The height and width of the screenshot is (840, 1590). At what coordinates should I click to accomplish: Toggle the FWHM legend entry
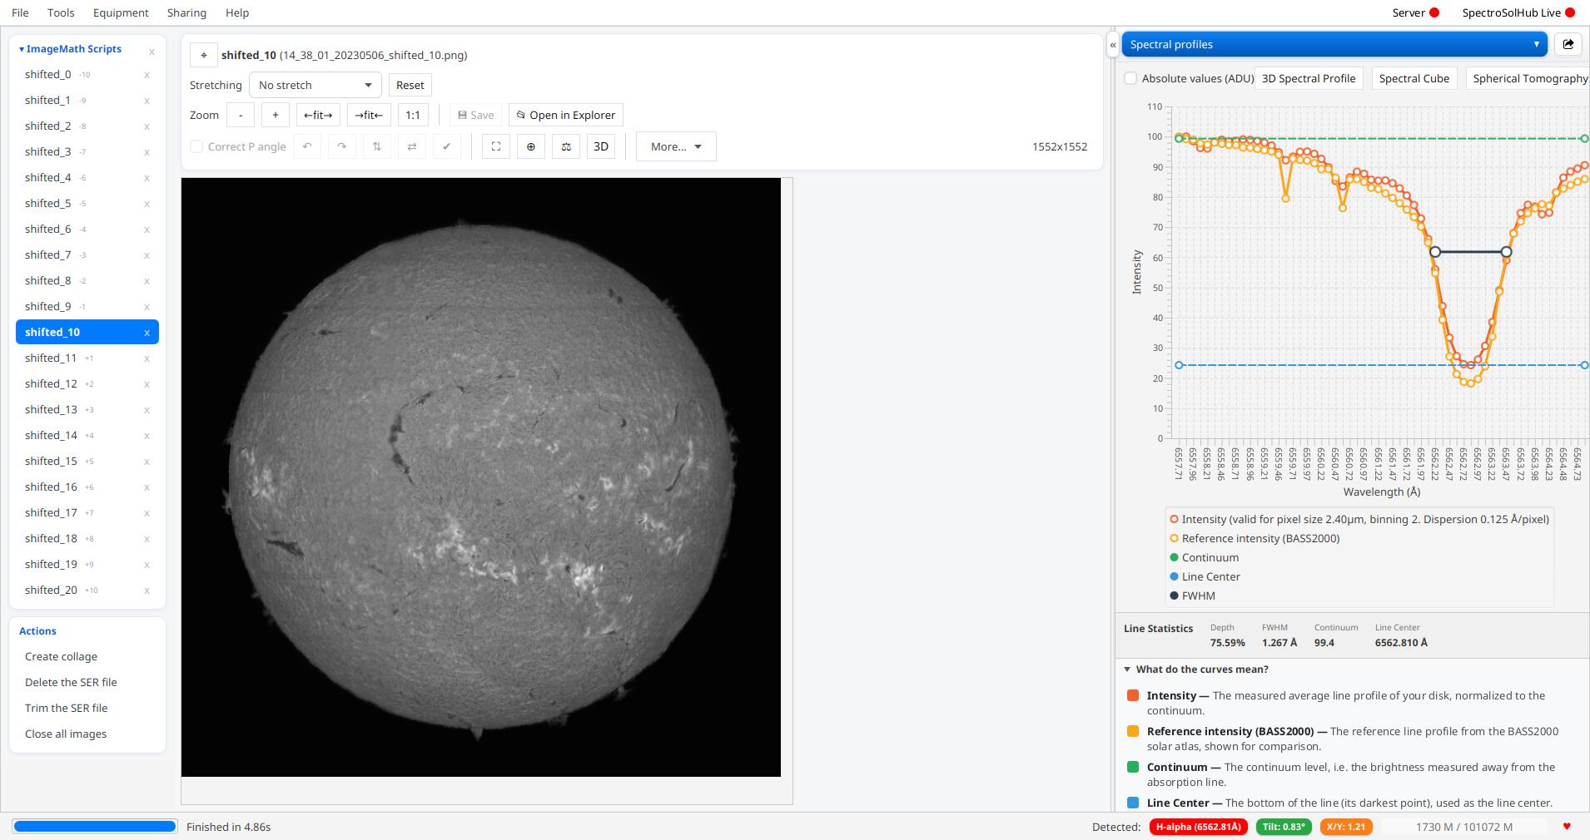[1193, 595]
